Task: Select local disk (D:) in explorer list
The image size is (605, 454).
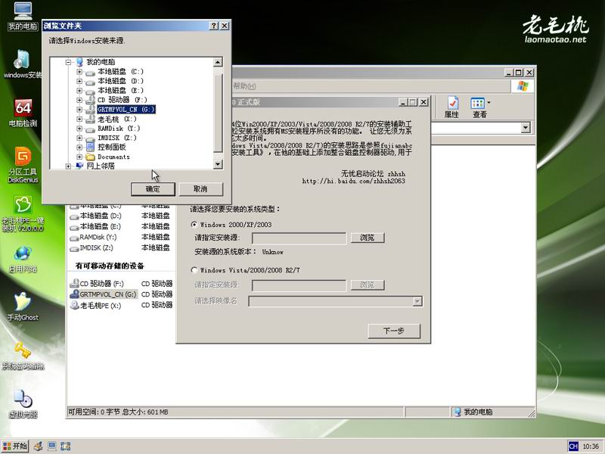Action: 96,216
